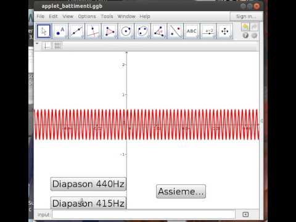Viewport: 296px width, 222px height.
Task: Select the ABC Insert Text tool
Action: 192,31
